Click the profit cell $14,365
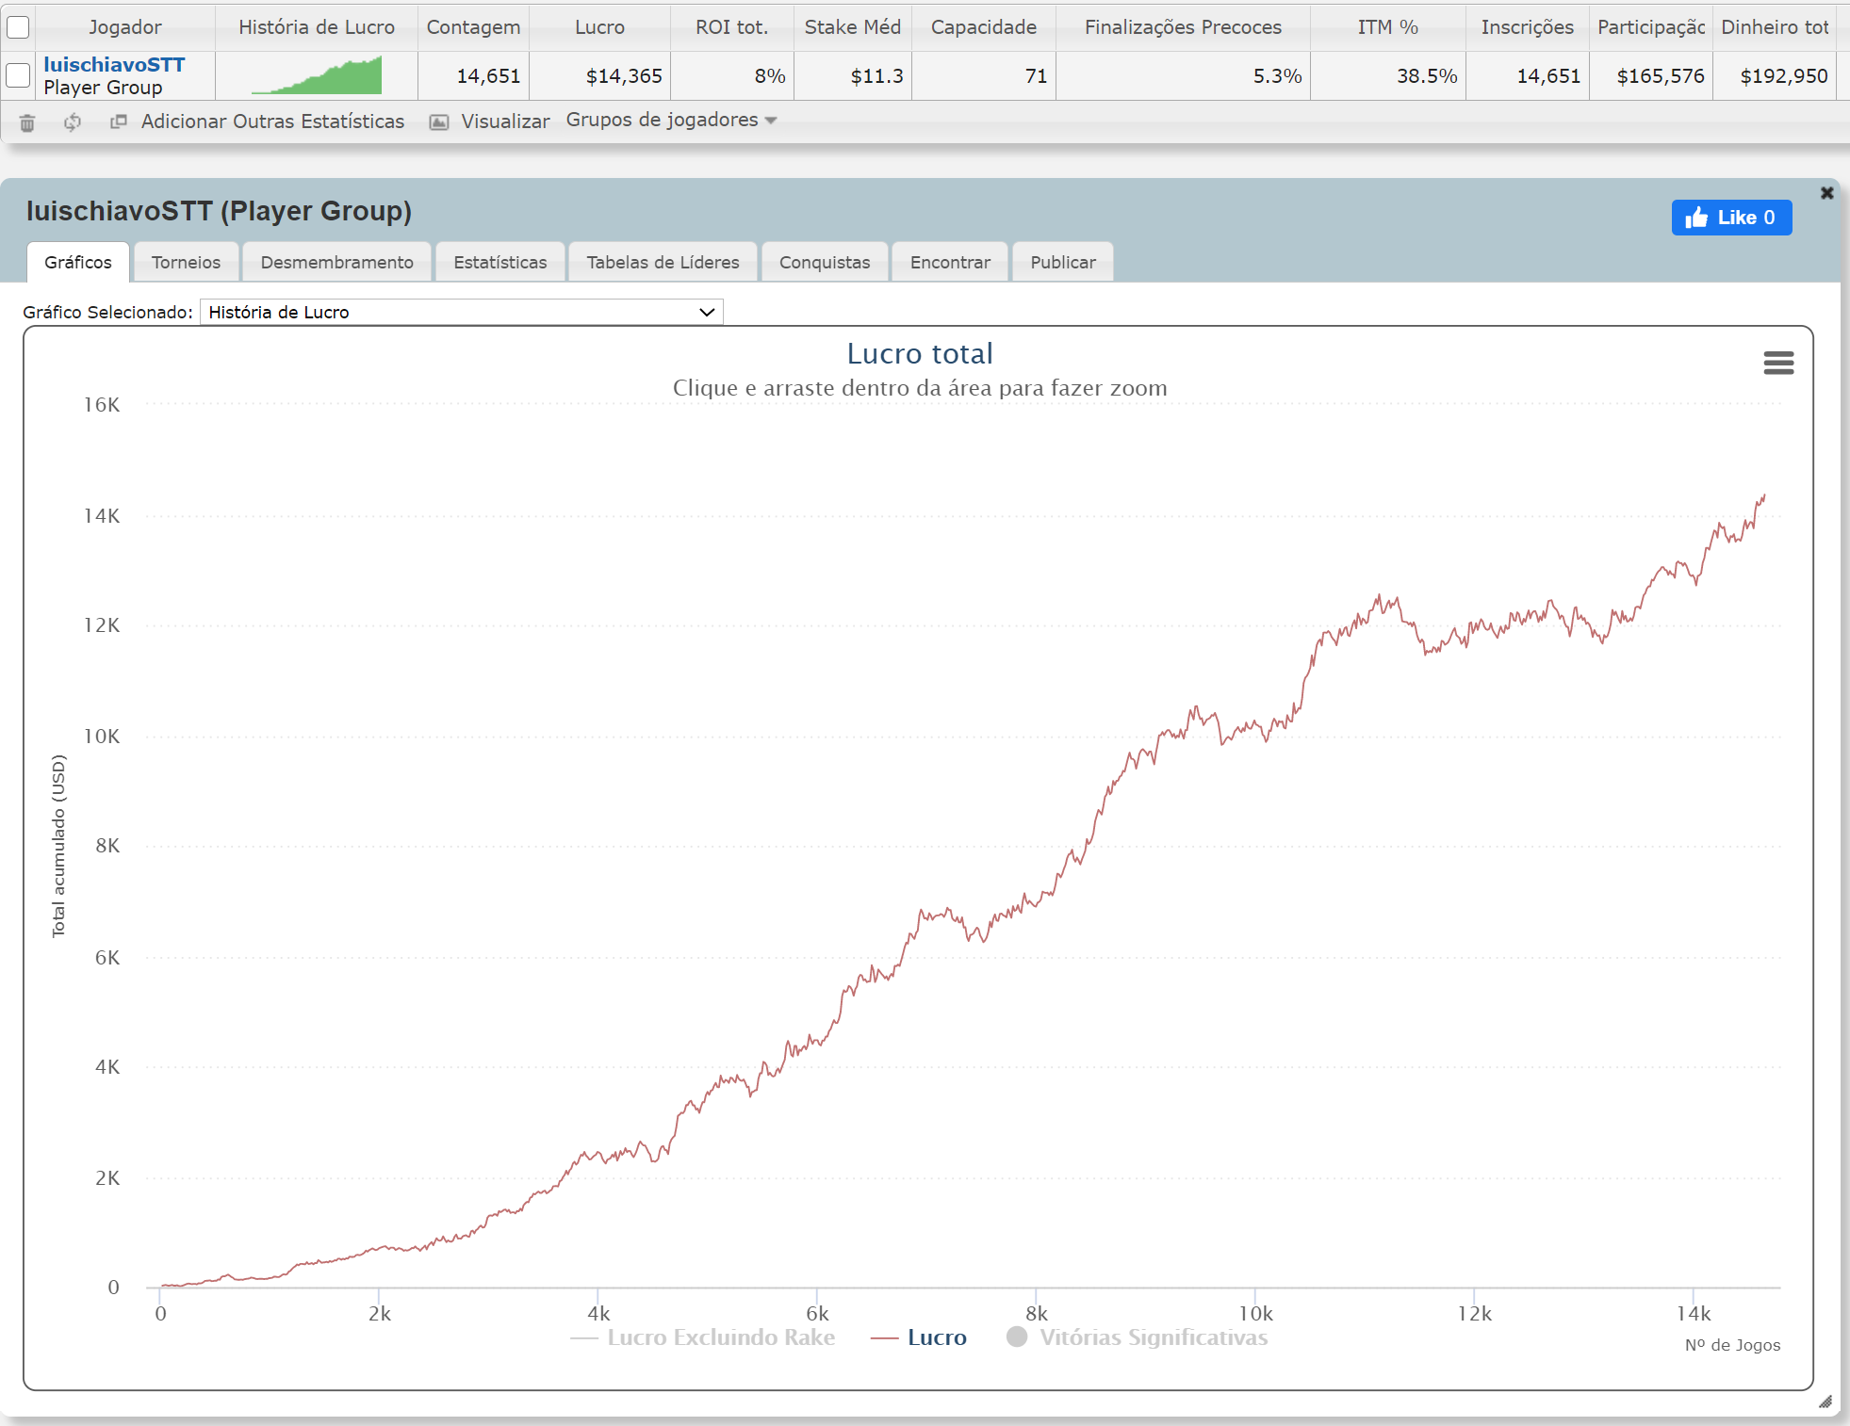This screenshot has height=1426, width=1850. (624, 76)
